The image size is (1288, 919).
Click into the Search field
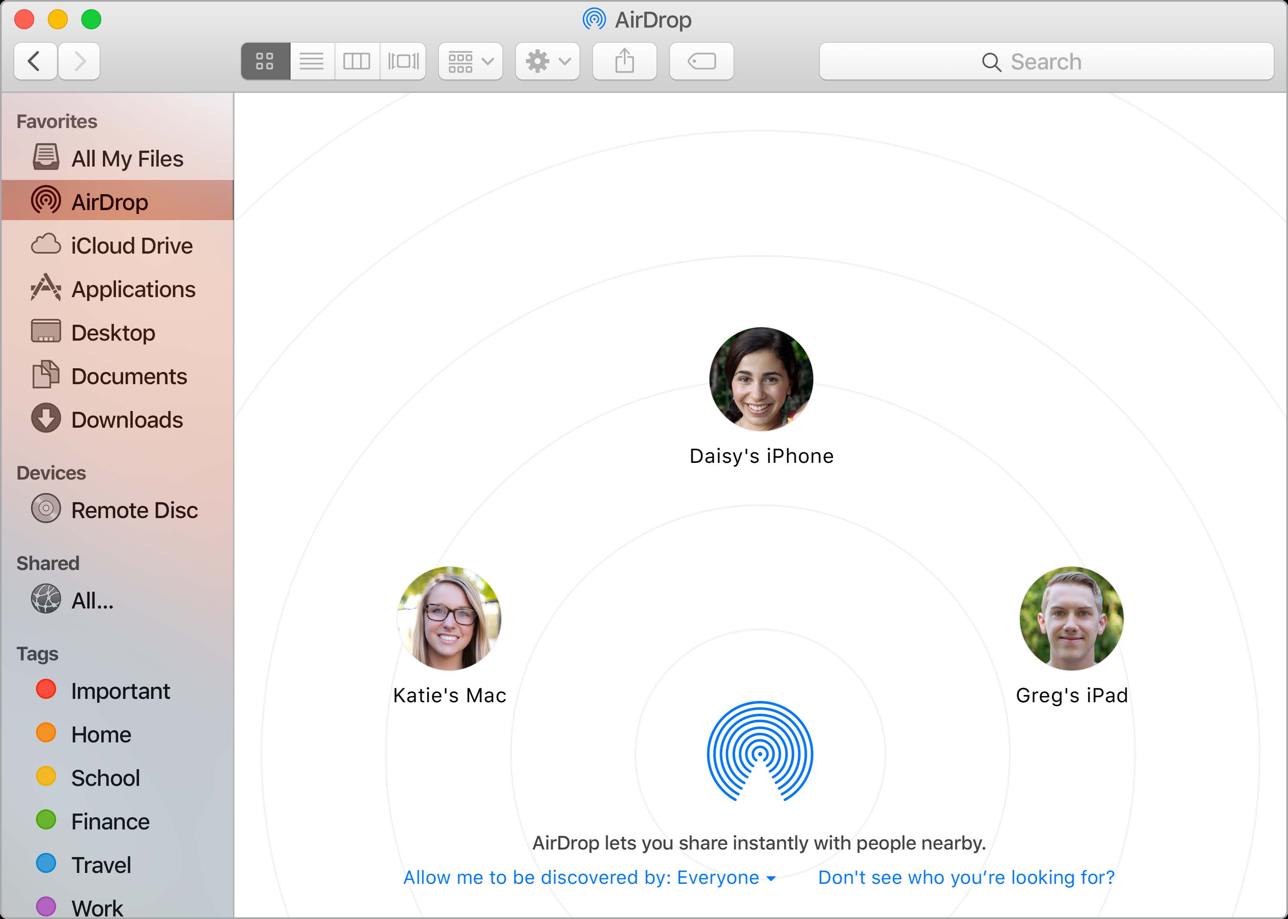tap(1046, 61)
